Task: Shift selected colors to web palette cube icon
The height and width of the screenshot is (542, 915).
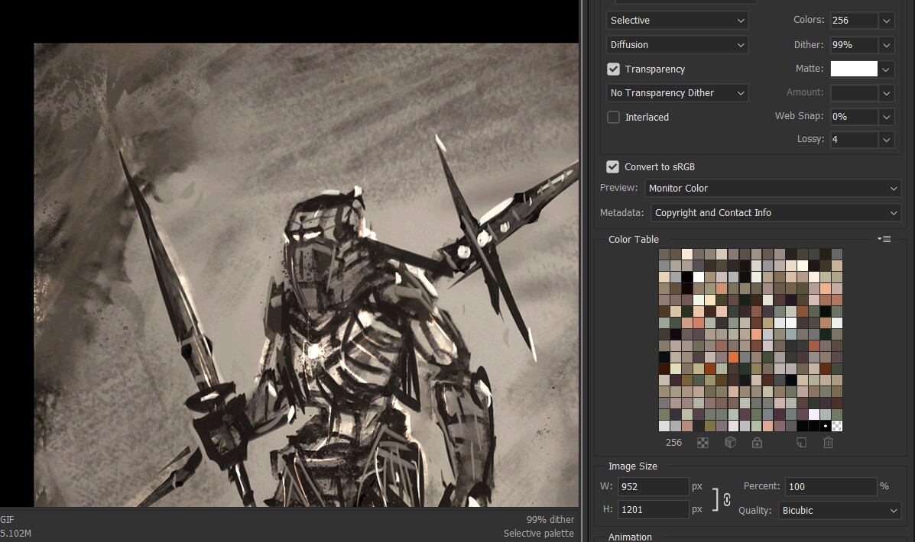Action: click(730, 443)
